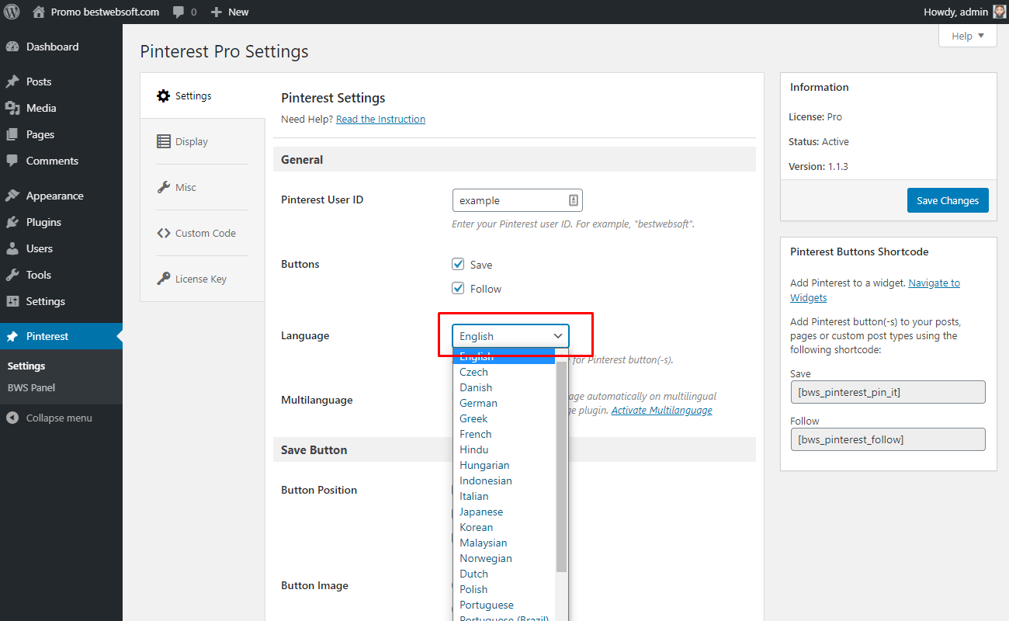This screenshot has height=621, width=1009.
Task: Click the language list scrollbar thumb
Action: coord(561,466)
